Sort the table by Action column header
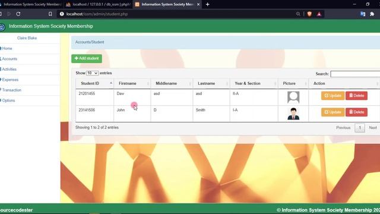380x214 pixels. pyautogui.click(x=344, y=83)
